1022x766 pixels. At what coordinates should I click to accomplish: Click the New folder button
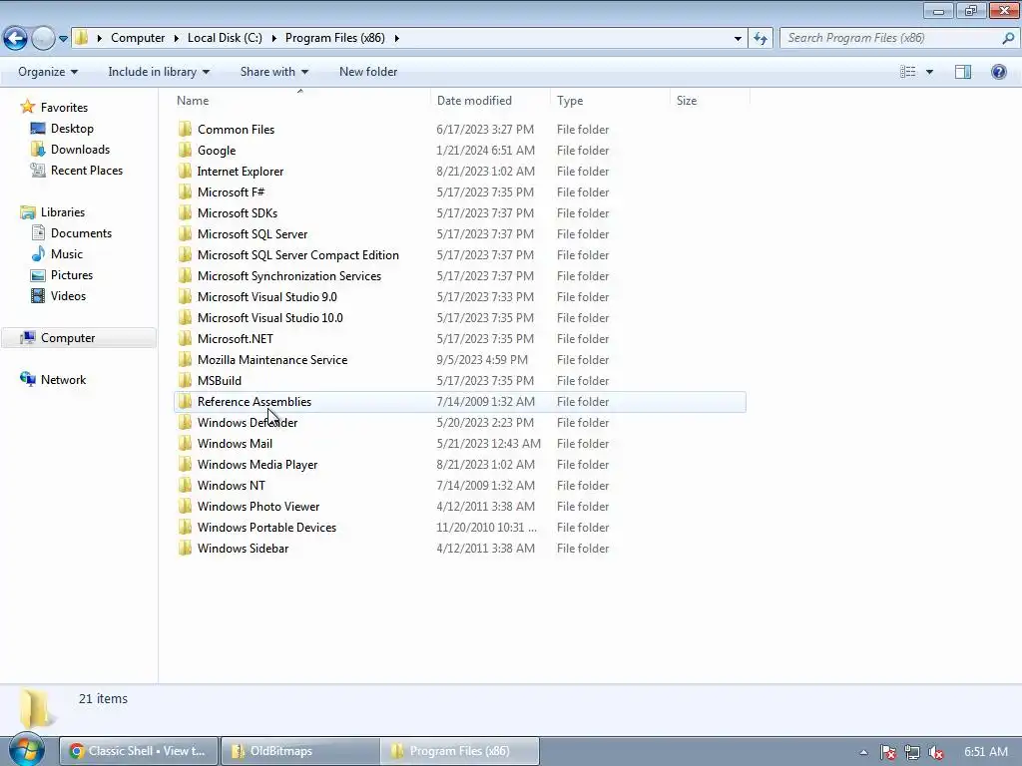point(368,72)
